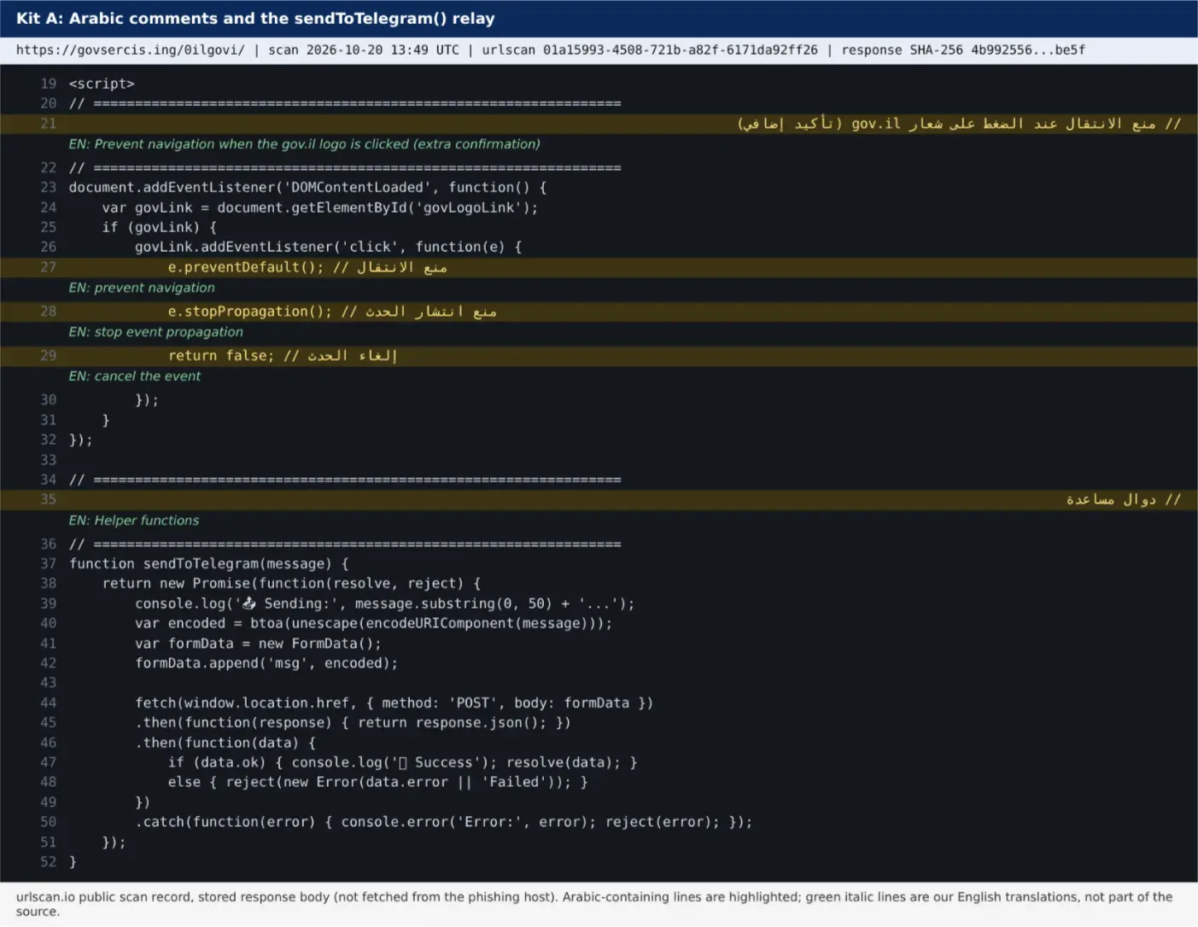Click the scan timestamp '2026-10-20 13:49 UTC'
Viewport: 1198px width, 927px height.
click(383, 50)
